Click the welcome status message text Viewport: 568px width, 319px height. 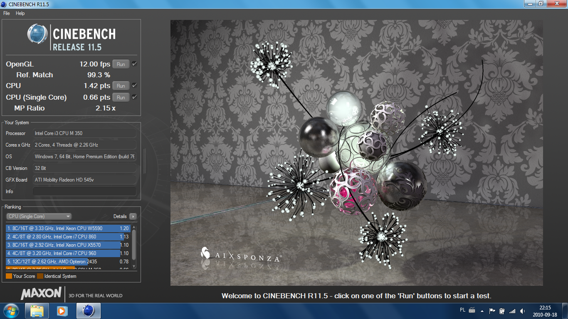click(356, 296)
